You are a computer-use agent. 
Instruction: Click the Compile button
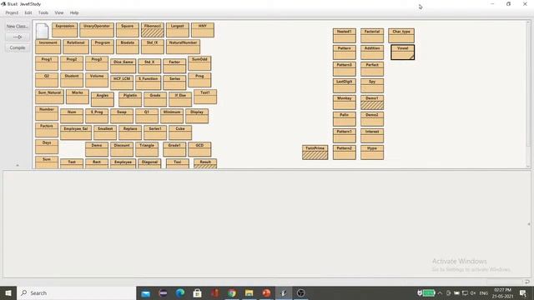pos(18,47)
